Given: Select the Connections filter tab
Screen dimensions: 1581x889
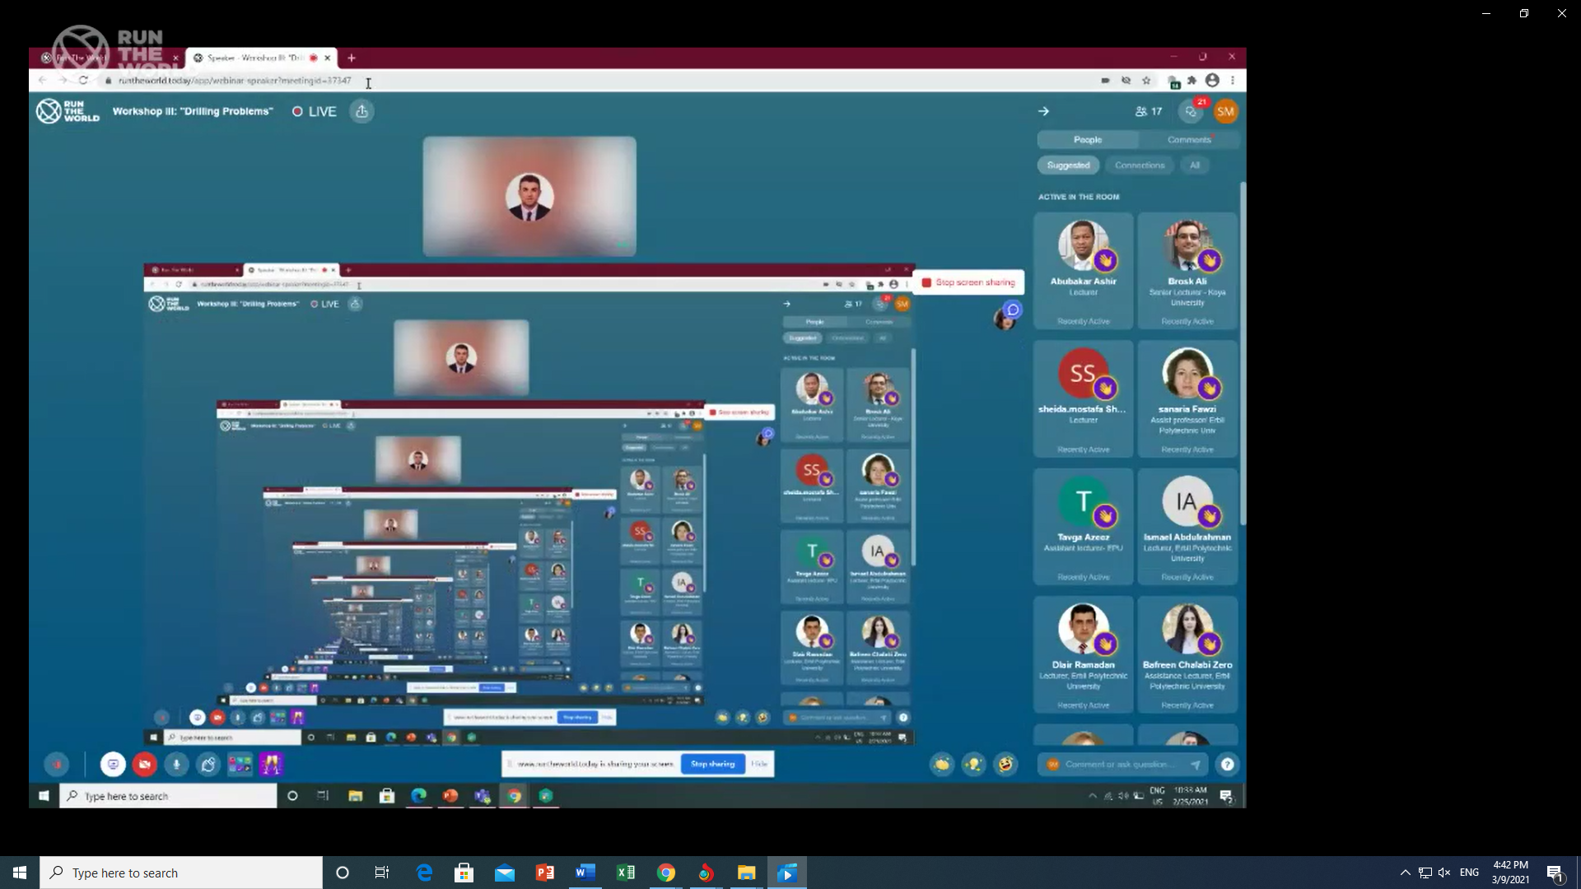Looking at the screenshot, I should point(1140,165).
